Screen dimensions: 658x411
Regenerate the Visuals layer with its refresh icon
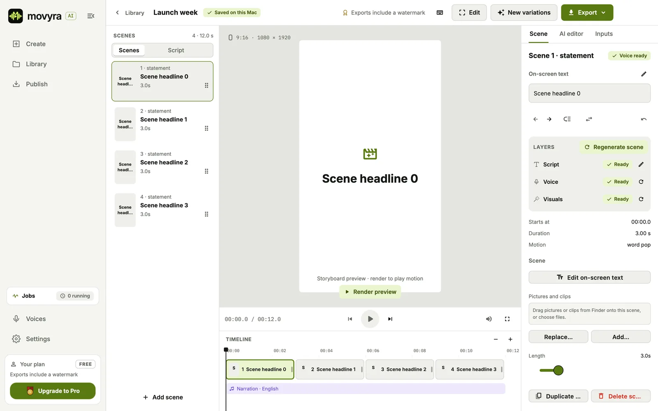(x=641, y=199)
